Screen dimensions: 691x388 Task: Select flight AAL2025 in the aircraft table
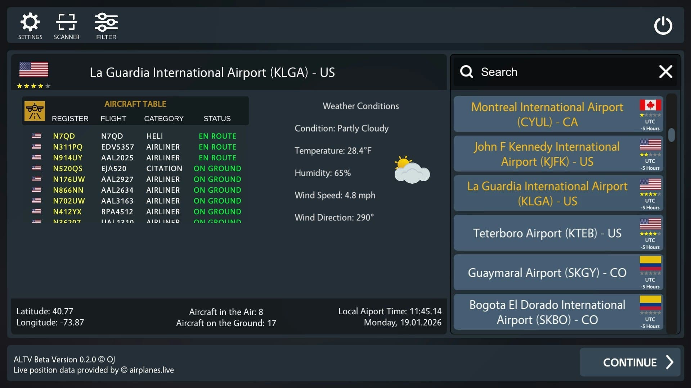click(117, 158)
